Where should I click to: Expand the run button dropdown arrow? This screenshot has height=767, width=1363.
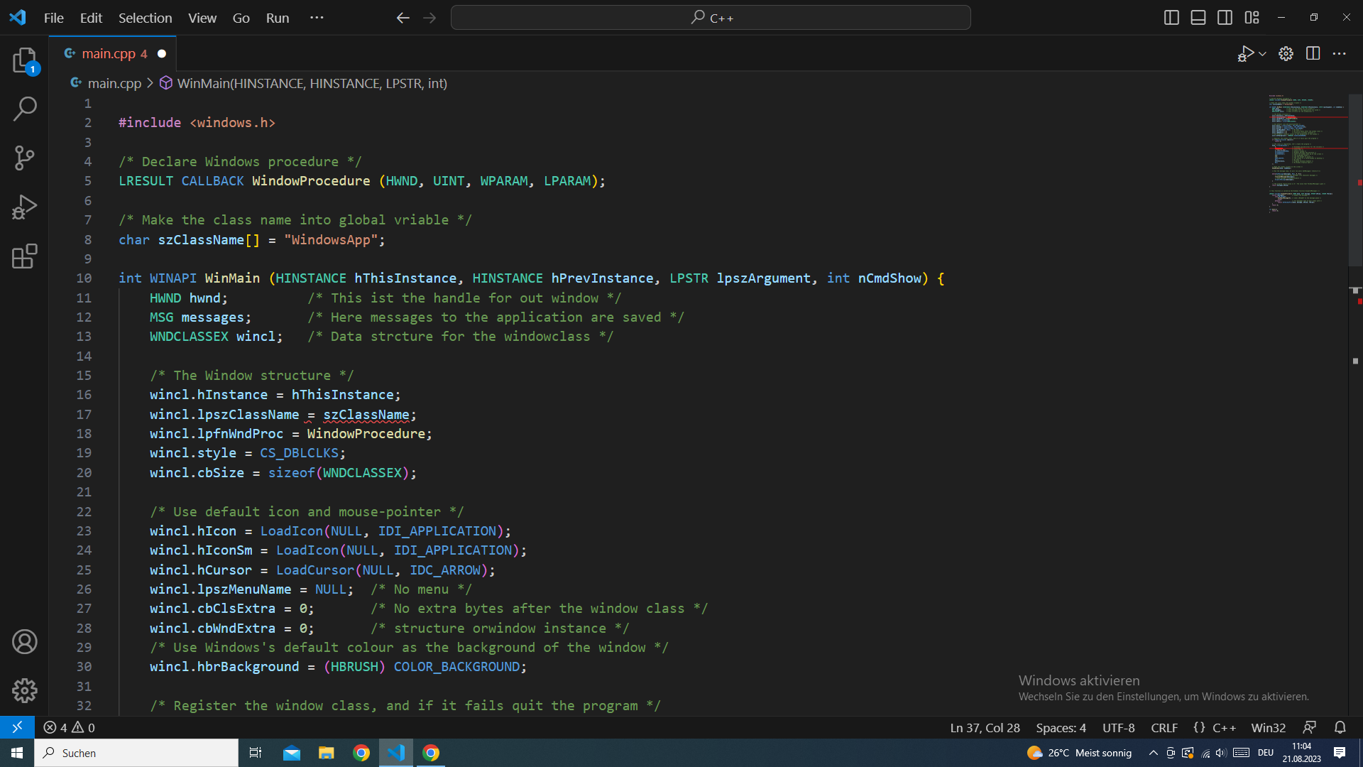[x=1262, y=54]
